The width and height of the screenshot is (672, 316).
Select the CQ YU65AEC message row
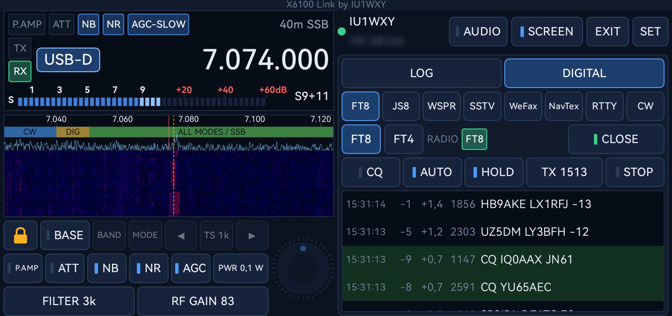503,287
